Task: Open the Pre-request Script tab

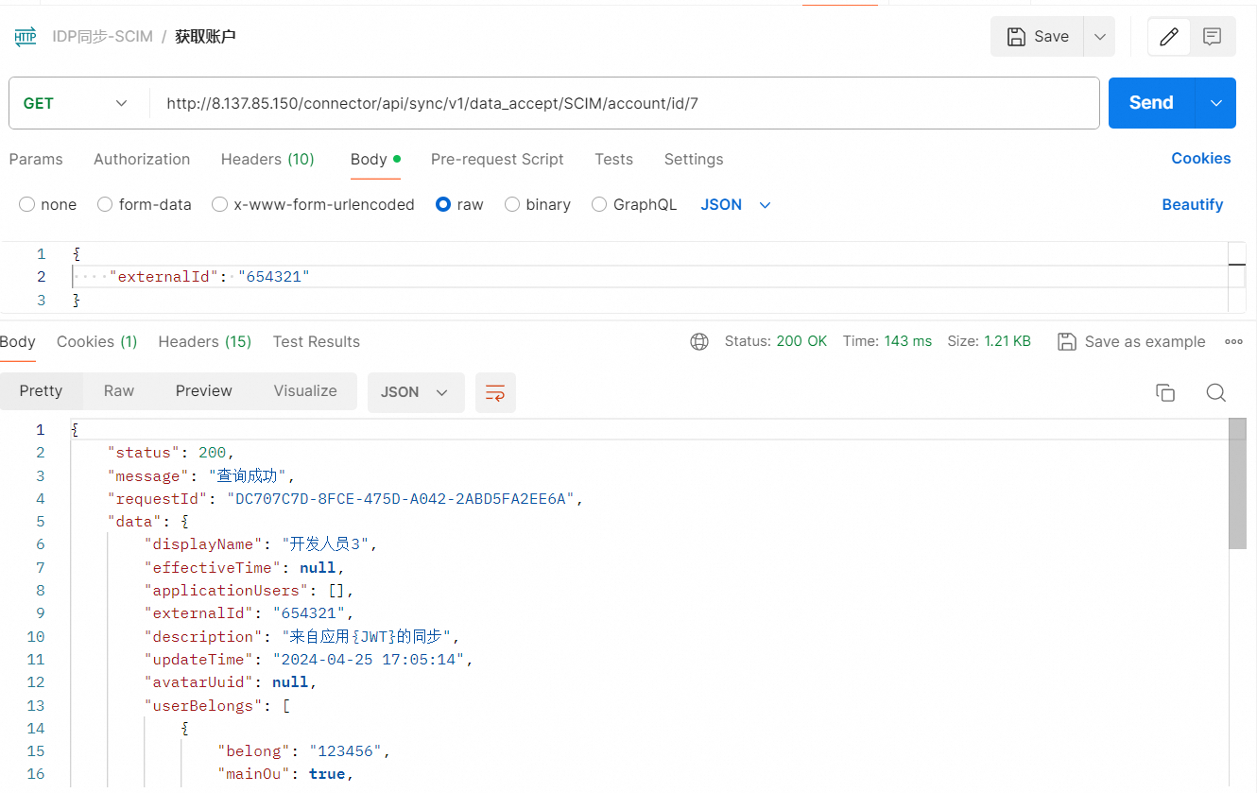Action: [497, 159]
